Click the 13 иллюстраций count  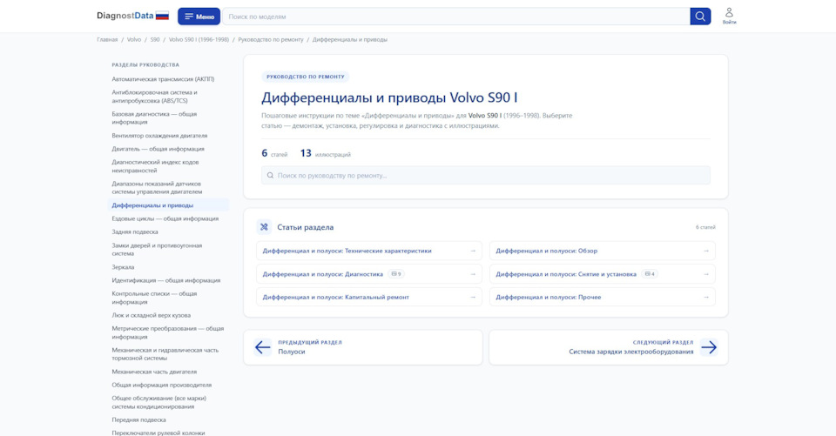coord(325,153)
